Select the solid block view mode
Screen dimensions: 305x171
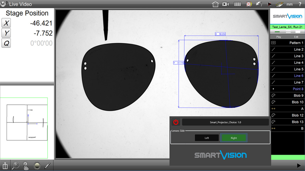(298, 32)
